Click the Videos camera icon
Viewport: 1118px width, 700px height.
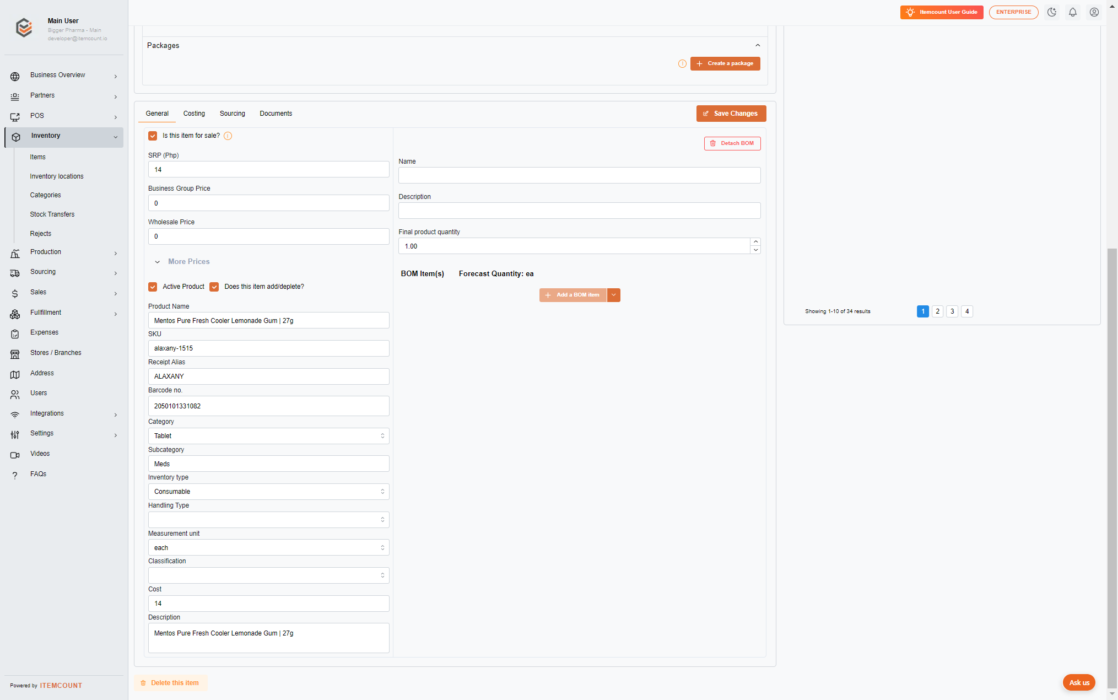[15, 455]
